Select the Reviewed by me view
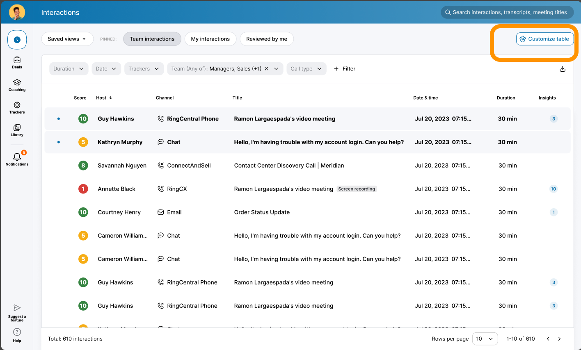This screenshot has width=581, height=350. pyautogui.click(x=266, y=39)
